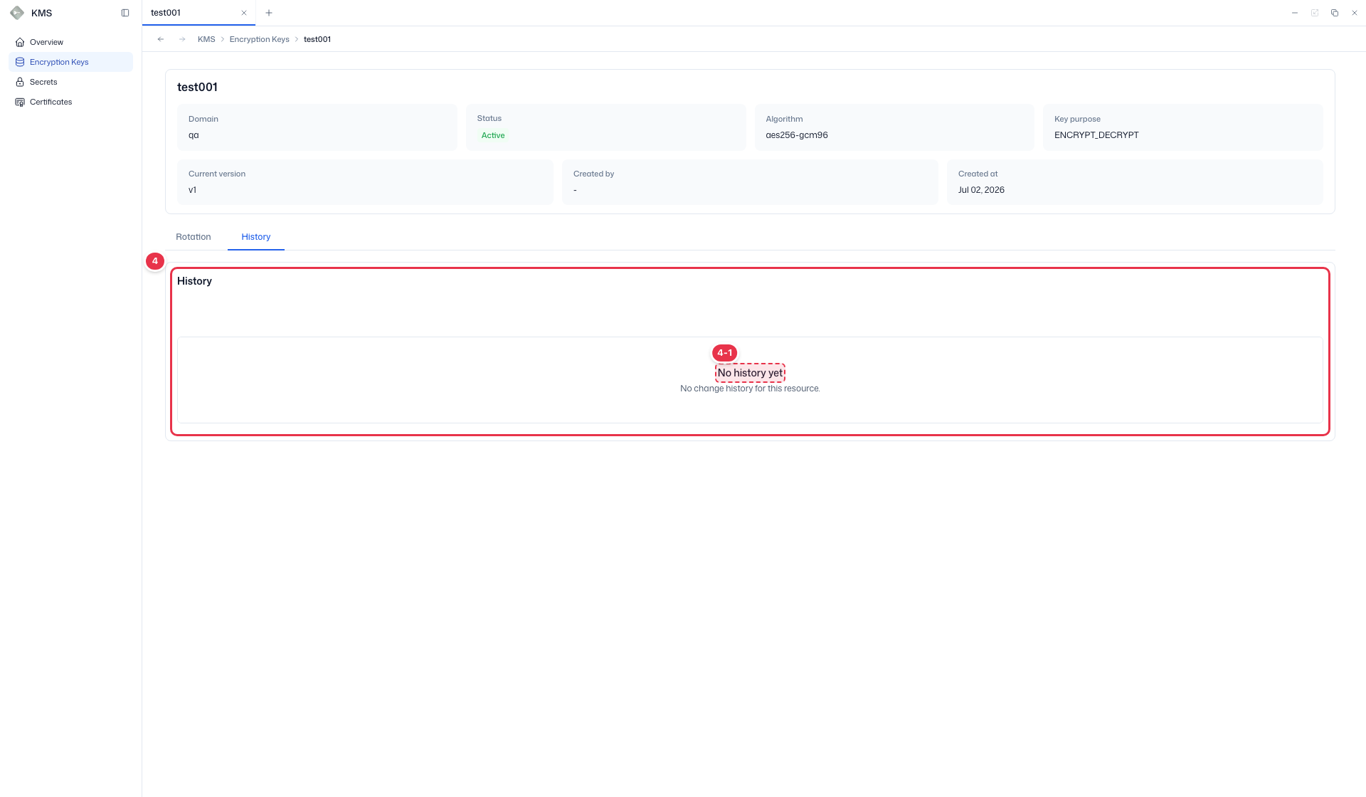Viewport: 1366px width, 797px height.
Task: Click the qa domain value
Action: click(194, 135)
